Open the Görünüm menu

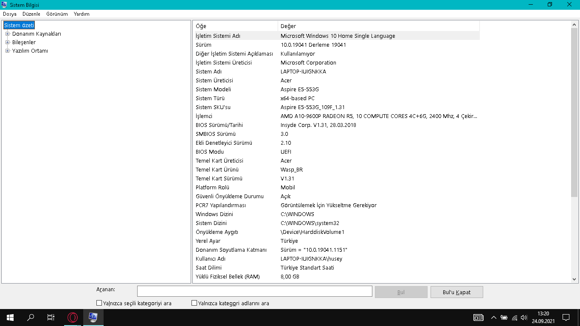[57, 14]
